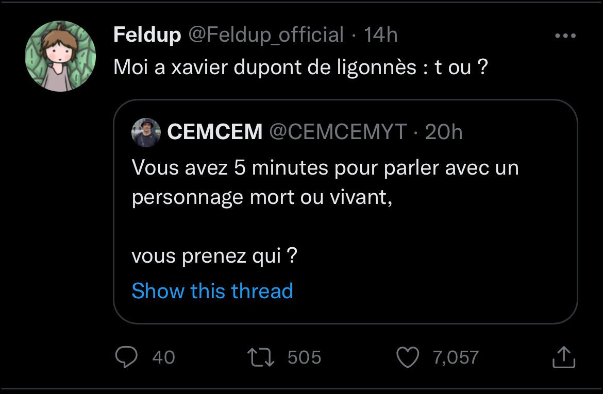Open the share menu via the upload arrow icon
The width and height of the screenshot is (603, 394).
[563, 357]
